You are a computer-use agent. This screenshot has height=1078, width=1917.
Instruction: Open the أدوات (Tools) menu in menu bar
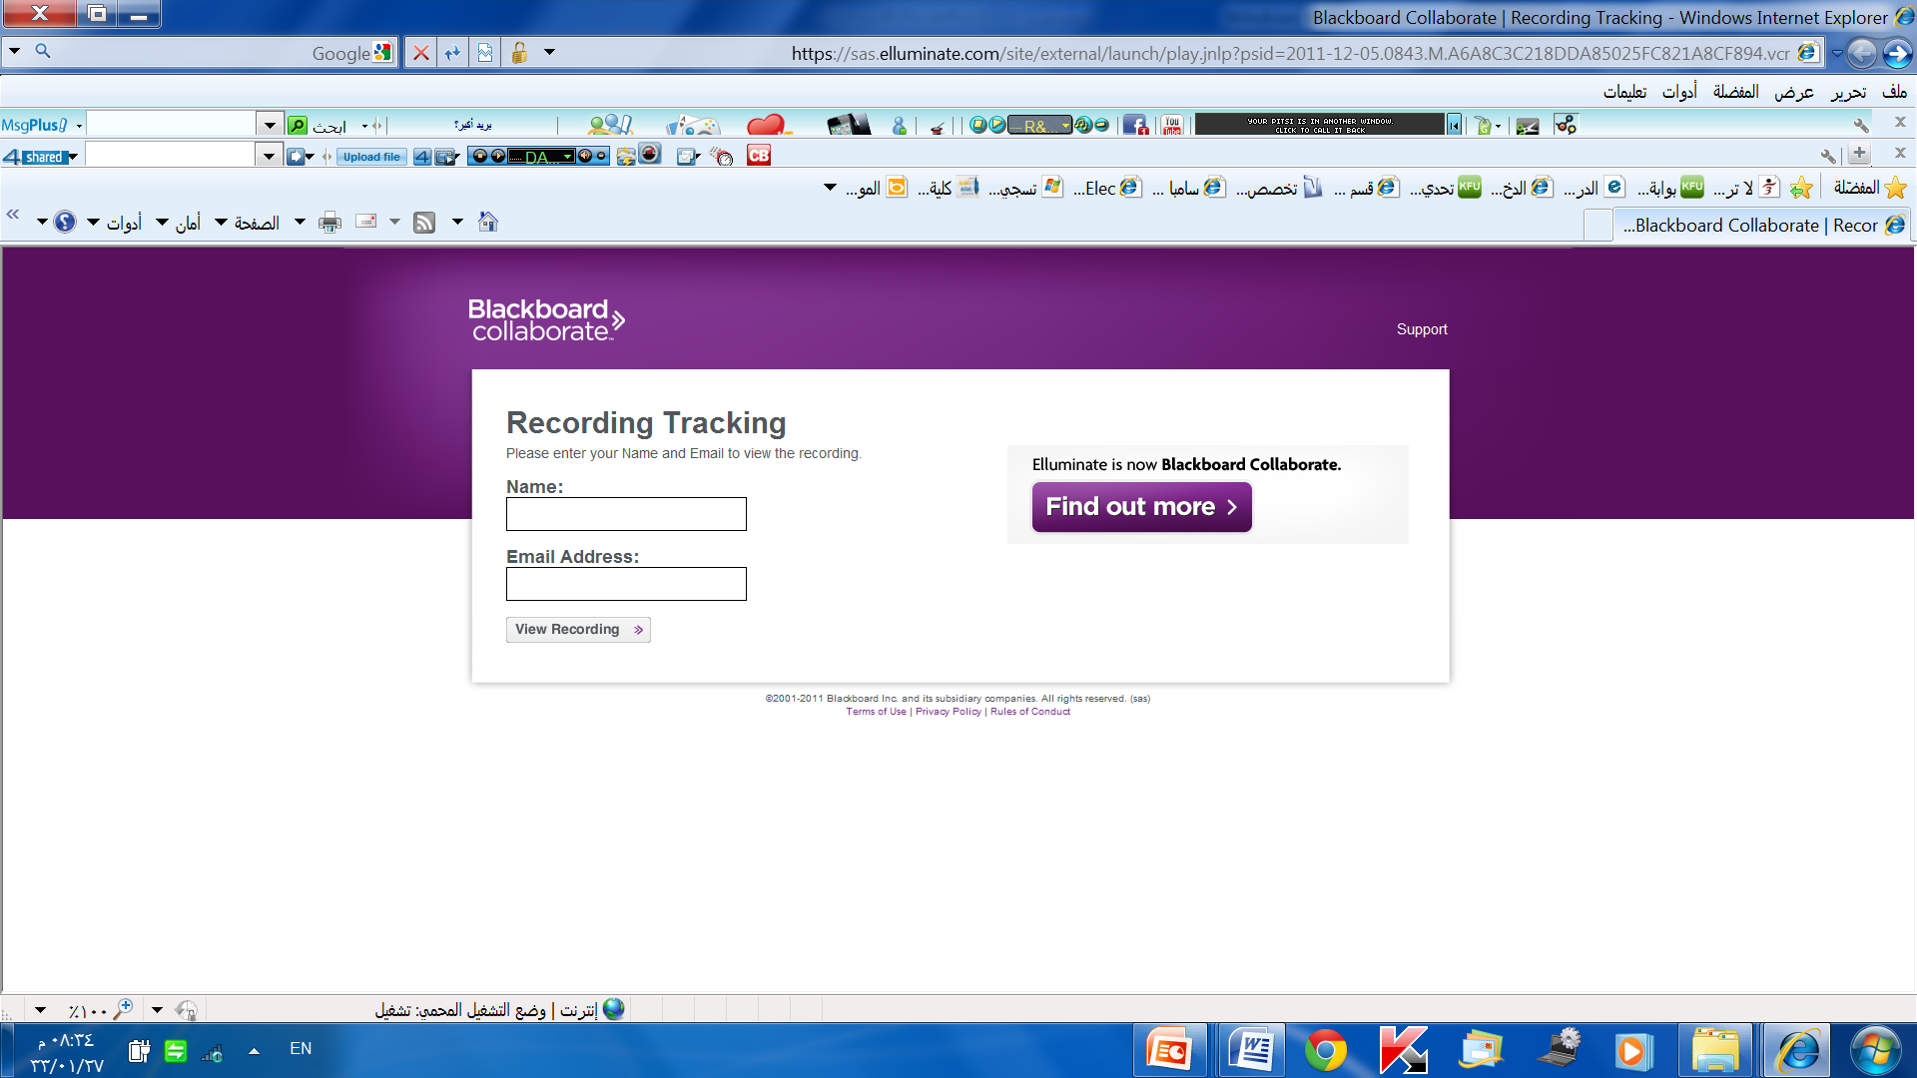1679,91
